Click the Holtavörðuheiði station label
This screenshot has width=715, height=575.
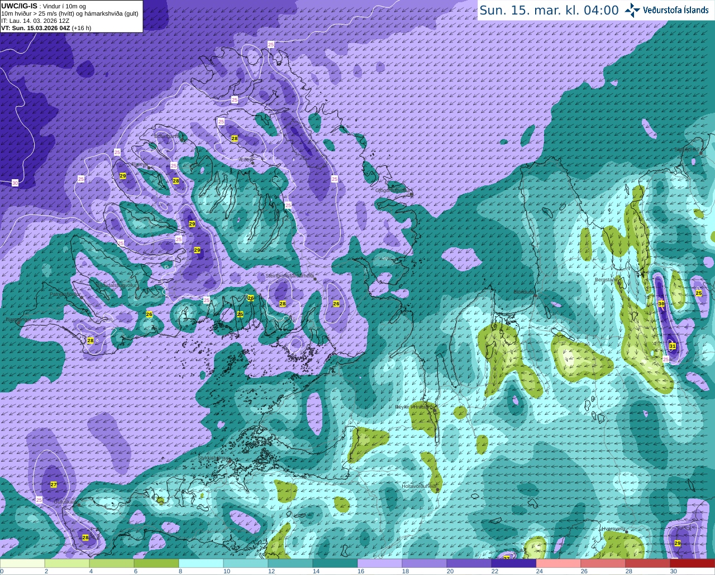tap(419, 486)
